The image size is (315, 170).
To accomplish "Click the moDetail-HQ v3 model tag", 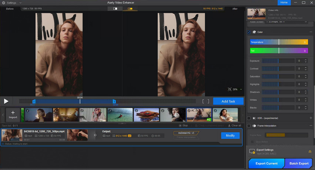I will [x=186, y=133].
